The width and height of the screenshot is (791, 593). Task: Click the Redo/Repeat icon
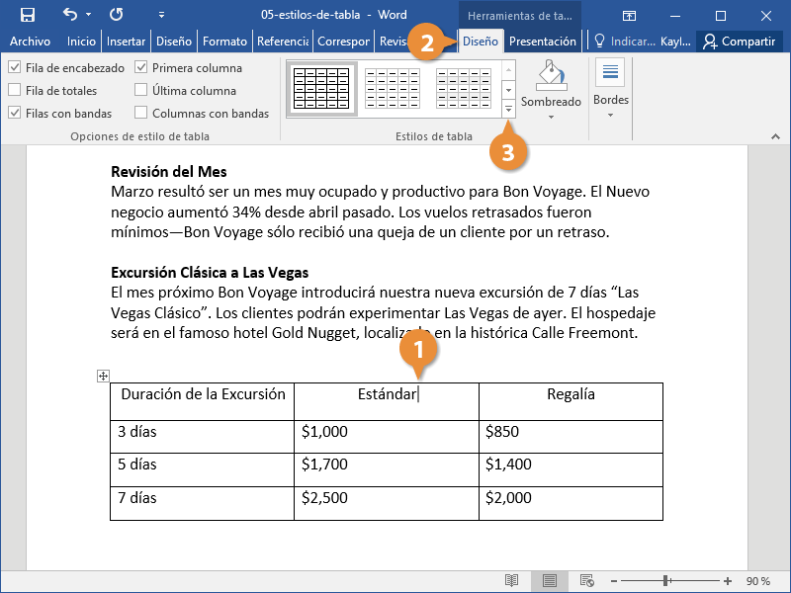[x=116, y=14]
